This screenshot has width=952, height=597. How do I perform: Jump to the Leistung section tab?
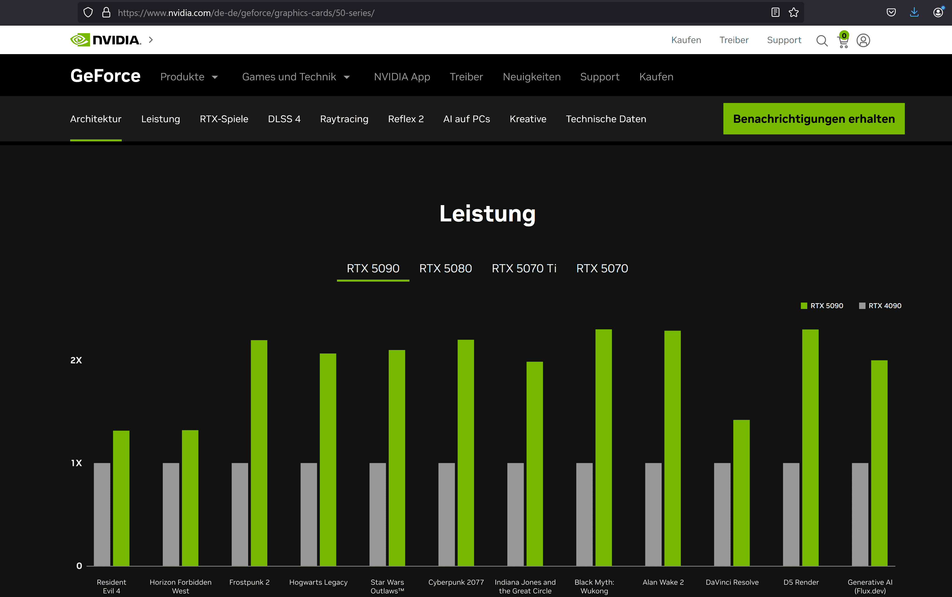(160, 119)
